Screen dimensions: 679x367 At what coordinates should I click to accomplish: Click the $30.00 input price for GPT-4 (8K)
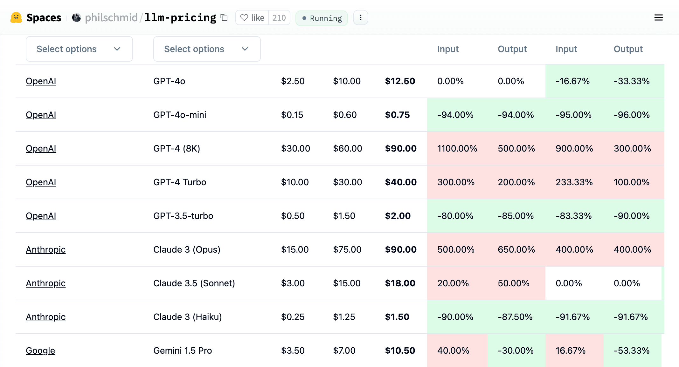295,148
